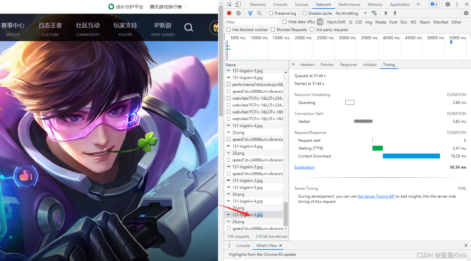Image resolution: width=471 pixels, height=261 pixels.
Task: Switch to the Performance tab
Action: (x=349, y=5)
